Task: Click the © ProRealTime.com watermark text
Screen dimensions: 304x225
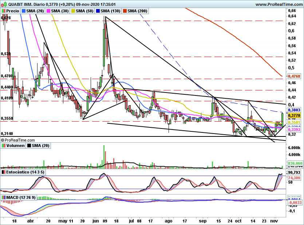Action: pyautogui.click(x=17, y=140)
